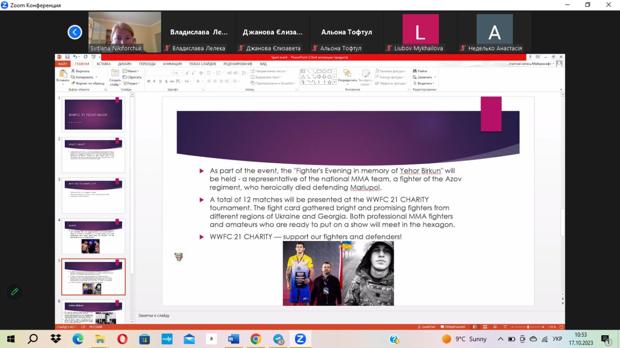Expand Выделить select dropdown
620x348 pixels.
pyautogui.click(x=433, y=83)
